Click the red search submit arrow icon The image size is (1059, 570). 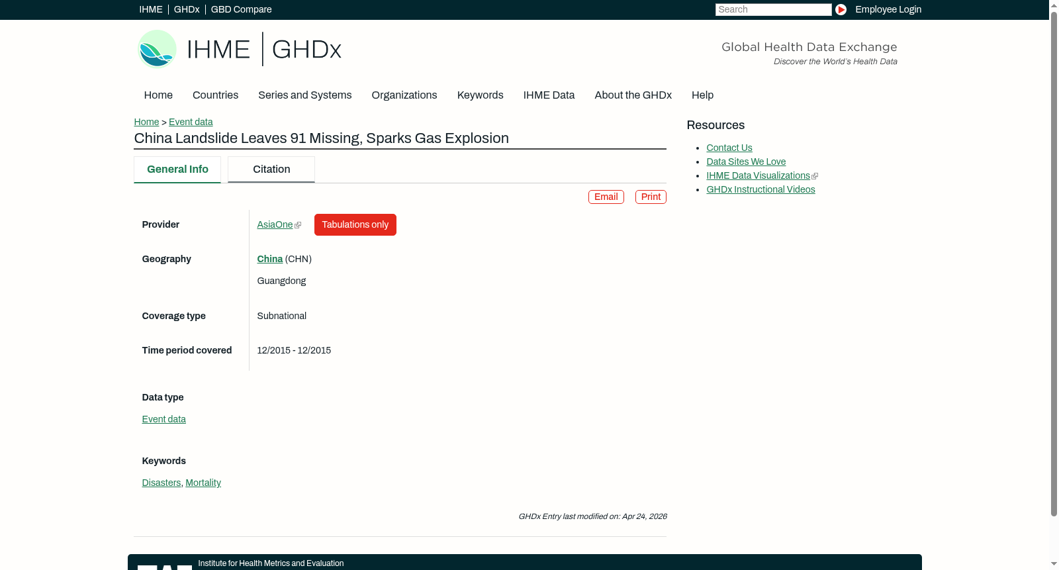click(x=841, y=9)
